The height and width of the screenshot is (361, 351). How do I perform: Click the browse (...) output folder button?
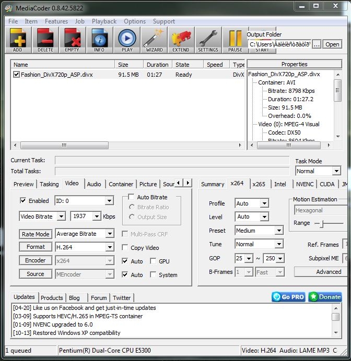coord(317,44)
